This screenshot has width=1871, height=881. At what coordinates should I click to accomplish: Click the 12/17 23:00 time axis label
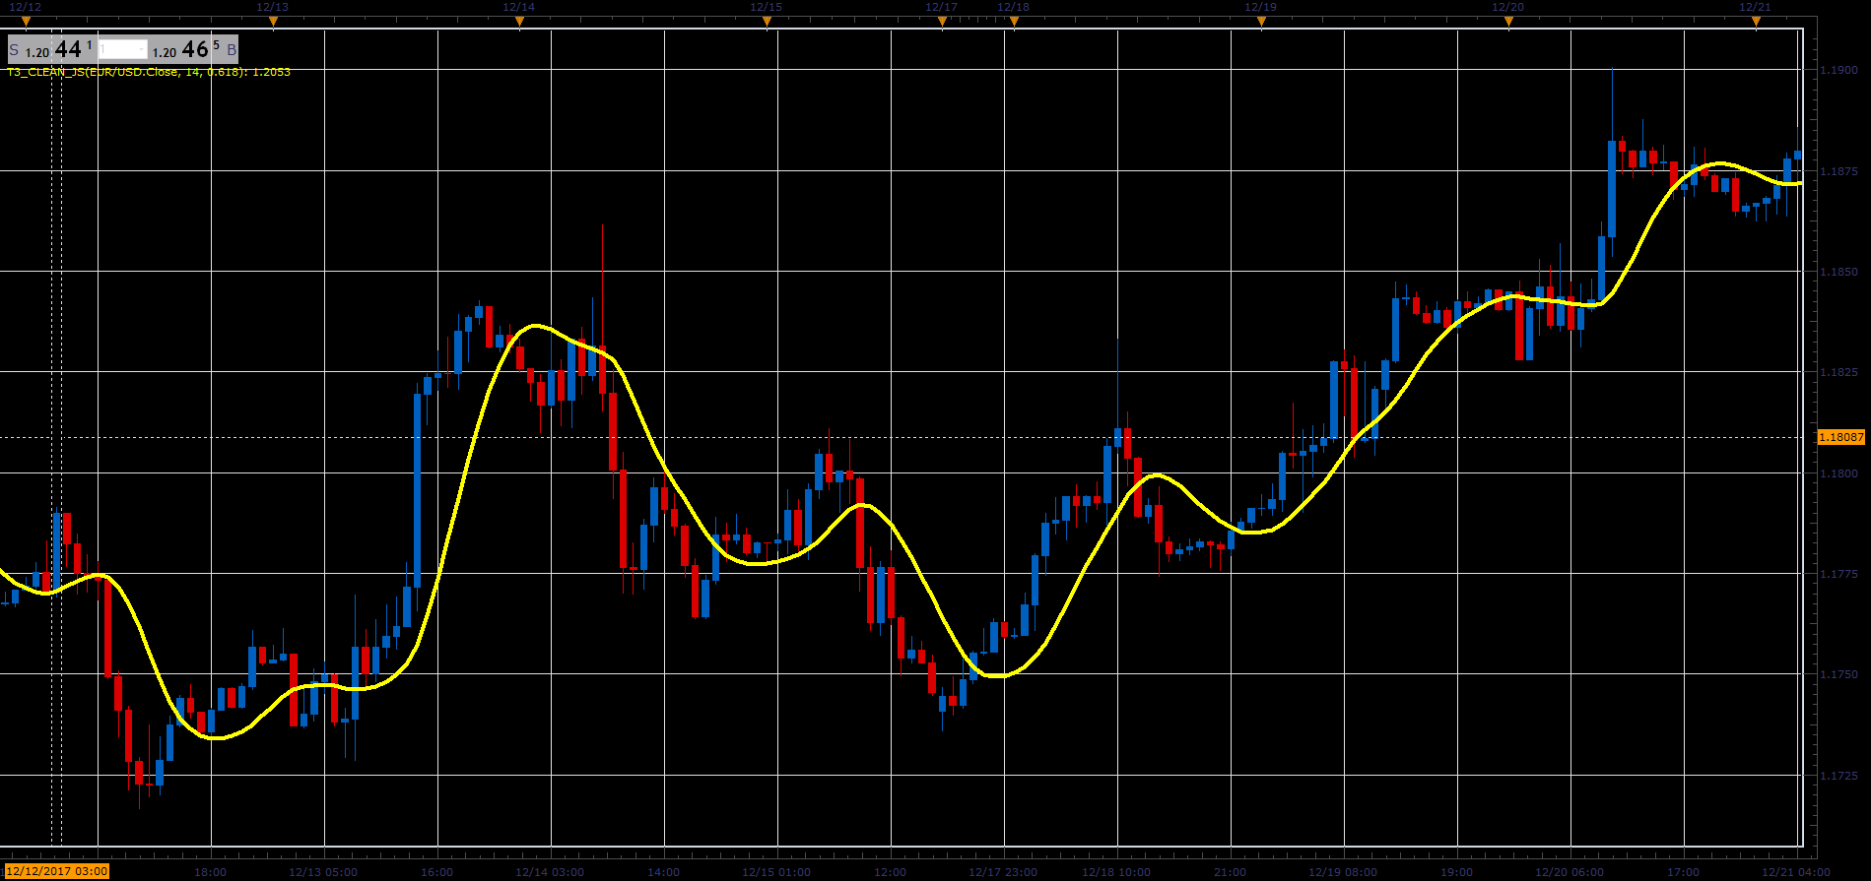[x=1003, y=872]
